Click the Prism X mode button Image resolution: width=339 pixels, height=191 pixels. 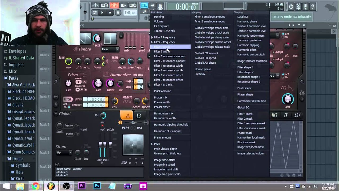(84, 82)
